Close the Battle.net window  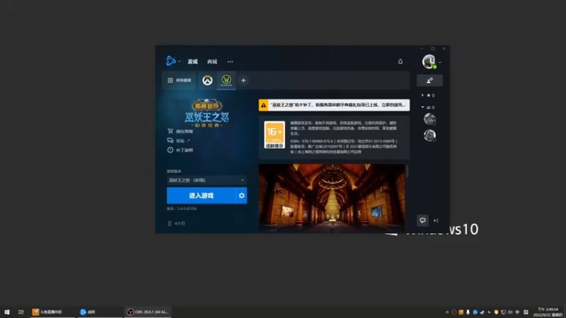pyautogui.click(x=444, y=49)
